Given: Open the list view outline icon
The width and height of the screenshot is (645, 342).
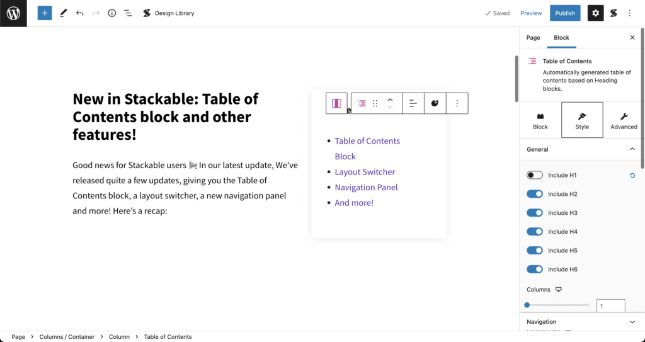Looking at the screenshot, I should 128,13.
